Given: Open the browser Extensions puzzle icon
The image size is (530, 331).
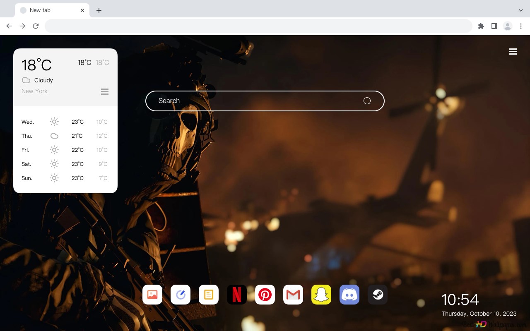Looking at the screenshot, I should pyautogui.click(x=481, y=26).
